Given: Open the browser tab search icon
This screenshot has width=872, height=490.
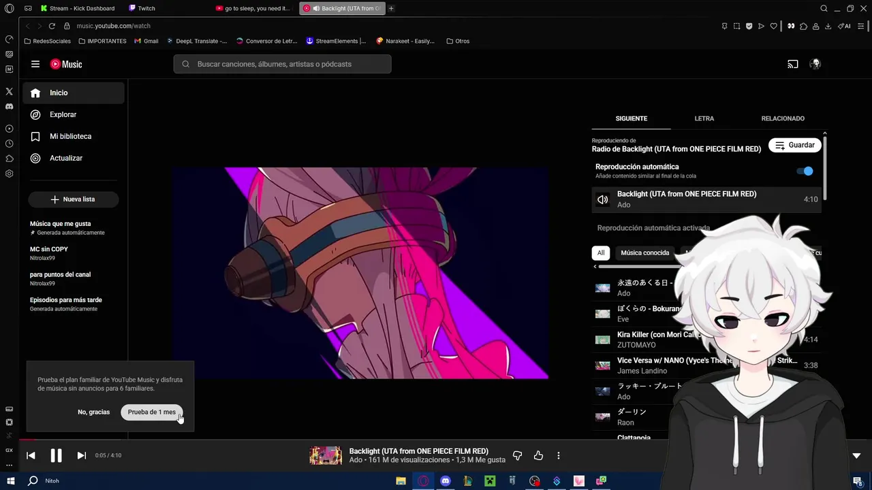Looking at the screenshot, I should pos(824,8).
